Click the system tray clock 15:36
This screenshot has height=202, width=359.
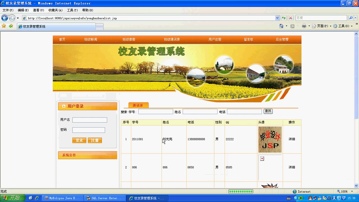351,198
